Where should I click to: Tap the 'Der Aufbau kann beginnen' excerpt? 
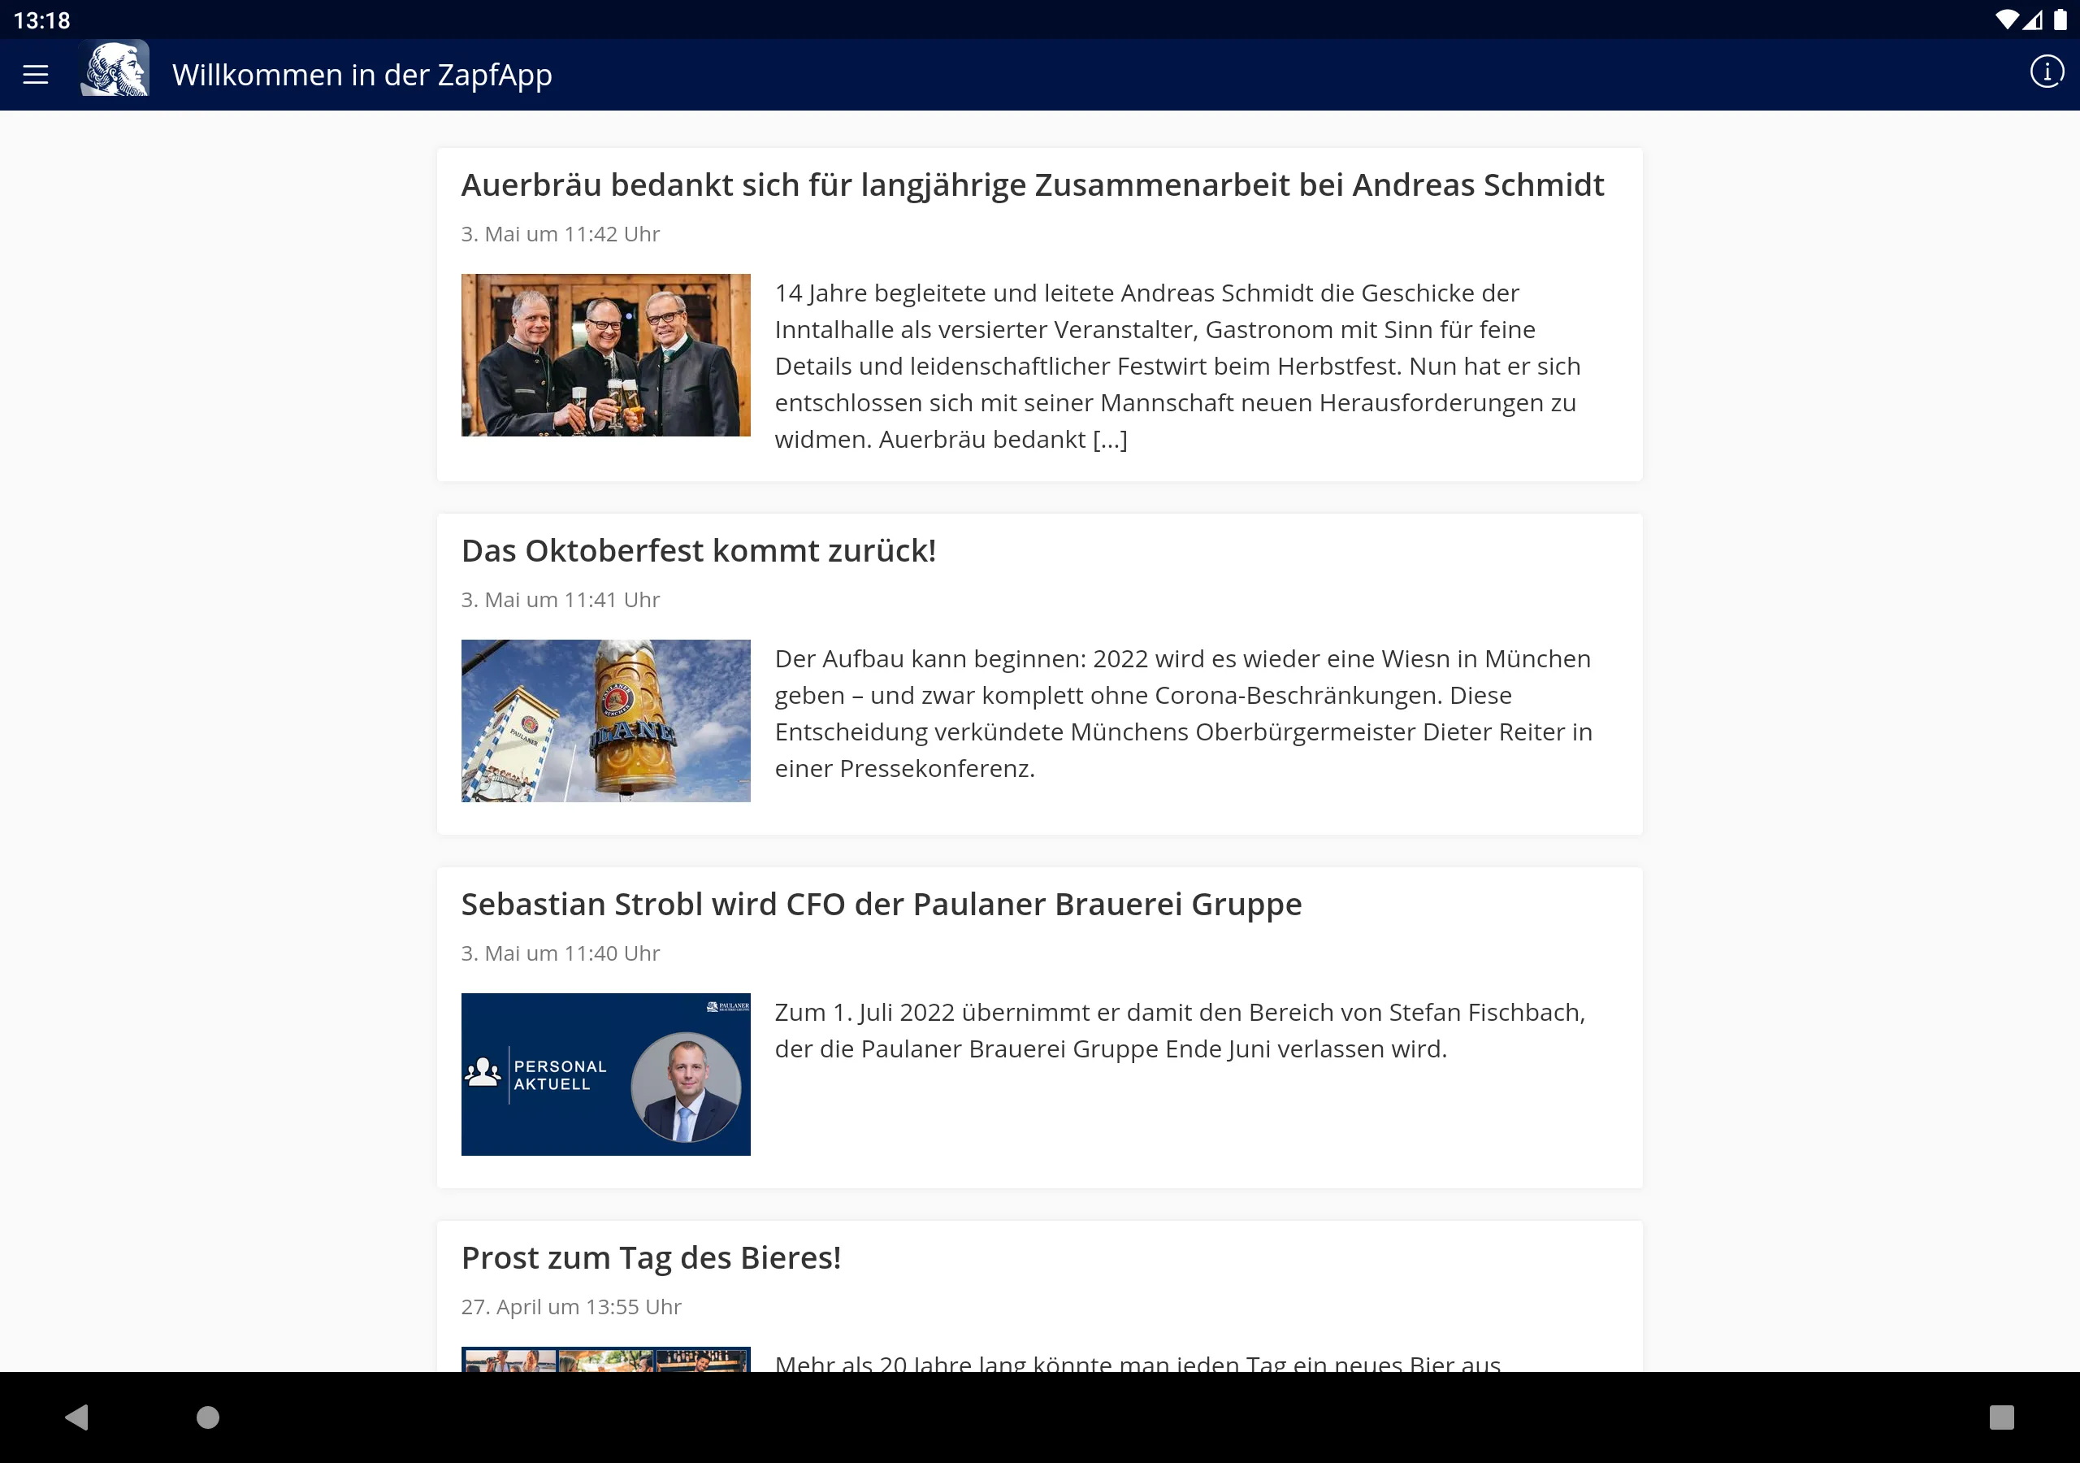click(1183, 714)
